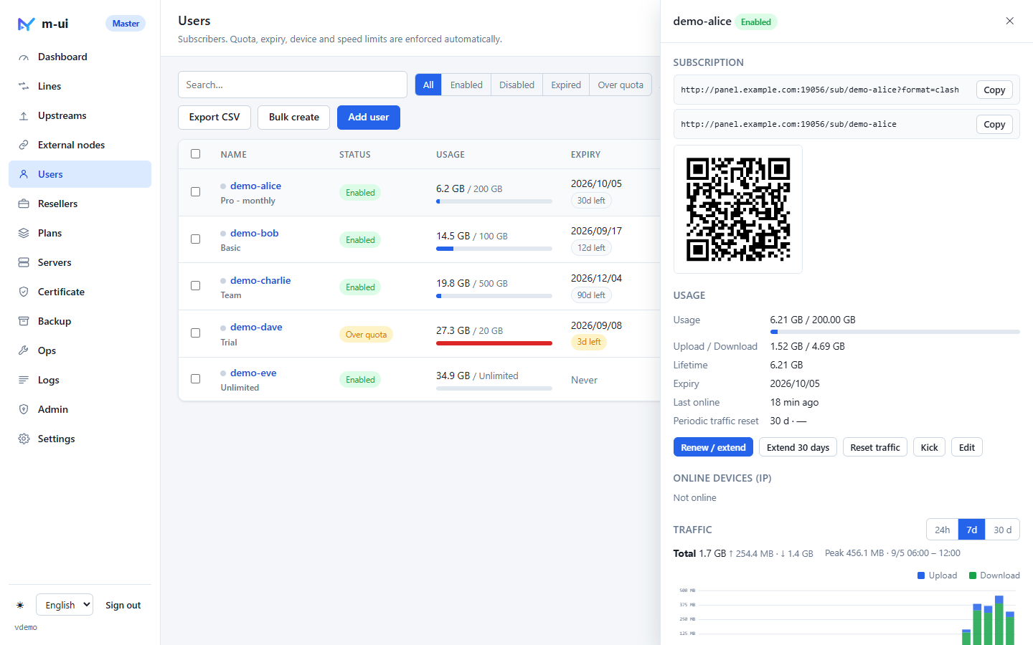
Task: Check the demo-bob row checkbox
Action: (195, 239)
